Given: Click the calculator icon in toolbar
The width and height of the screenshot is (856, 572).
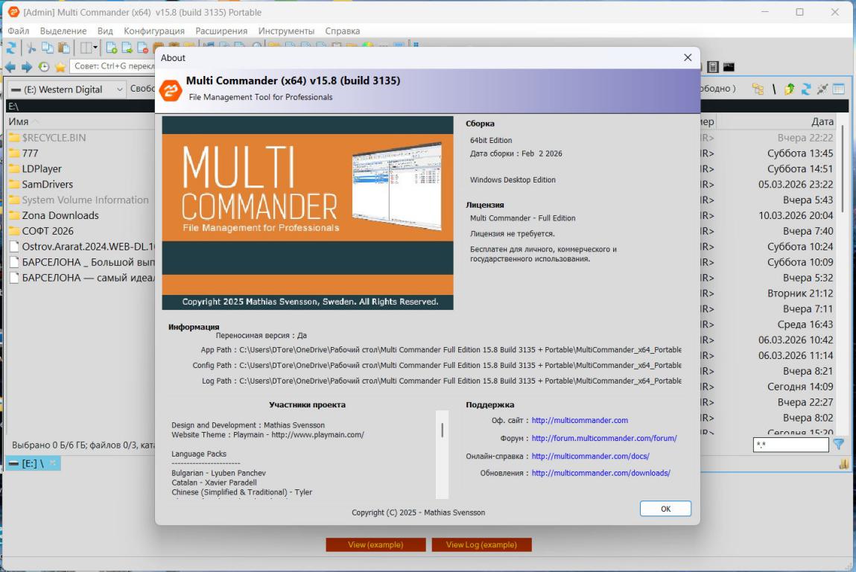Looking at the screenshot, I should pos(713,67).
